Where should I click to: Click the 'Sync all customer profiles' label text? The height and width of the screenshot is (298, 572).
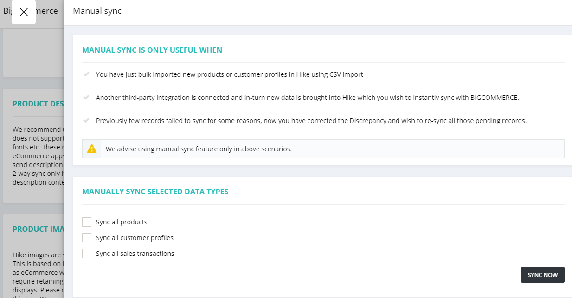[x=135, y=238]
